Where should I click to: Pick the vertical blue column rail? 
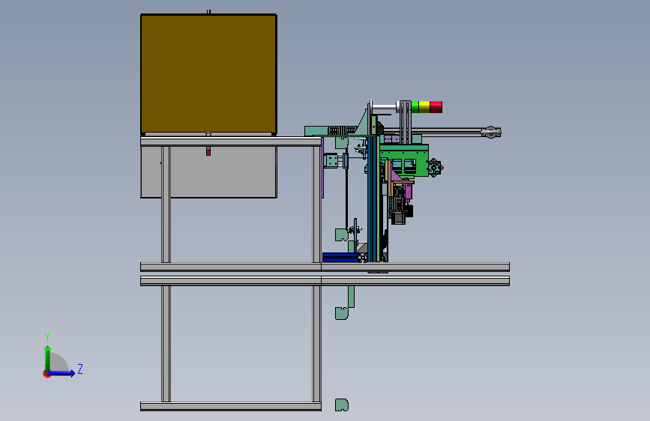tap(373, 199)
